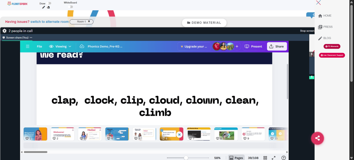Toggle the WhiteBoard switch
Viewport: 354px width, 160px height.
click(x=71, y=7)
